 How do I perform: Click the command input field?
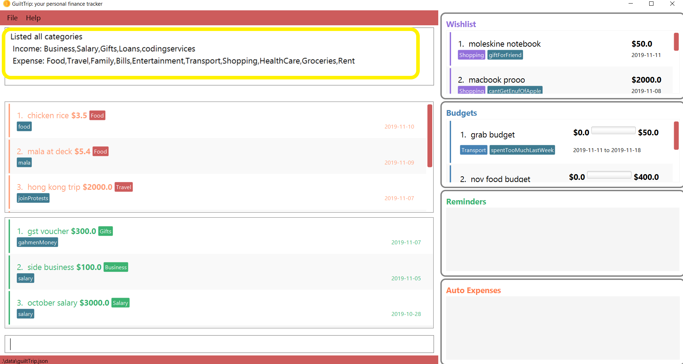click(x=219, y=344)
